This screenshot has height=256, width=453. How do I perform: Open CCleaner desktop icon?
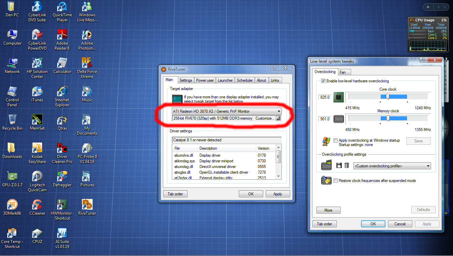[x=37, y=207]
